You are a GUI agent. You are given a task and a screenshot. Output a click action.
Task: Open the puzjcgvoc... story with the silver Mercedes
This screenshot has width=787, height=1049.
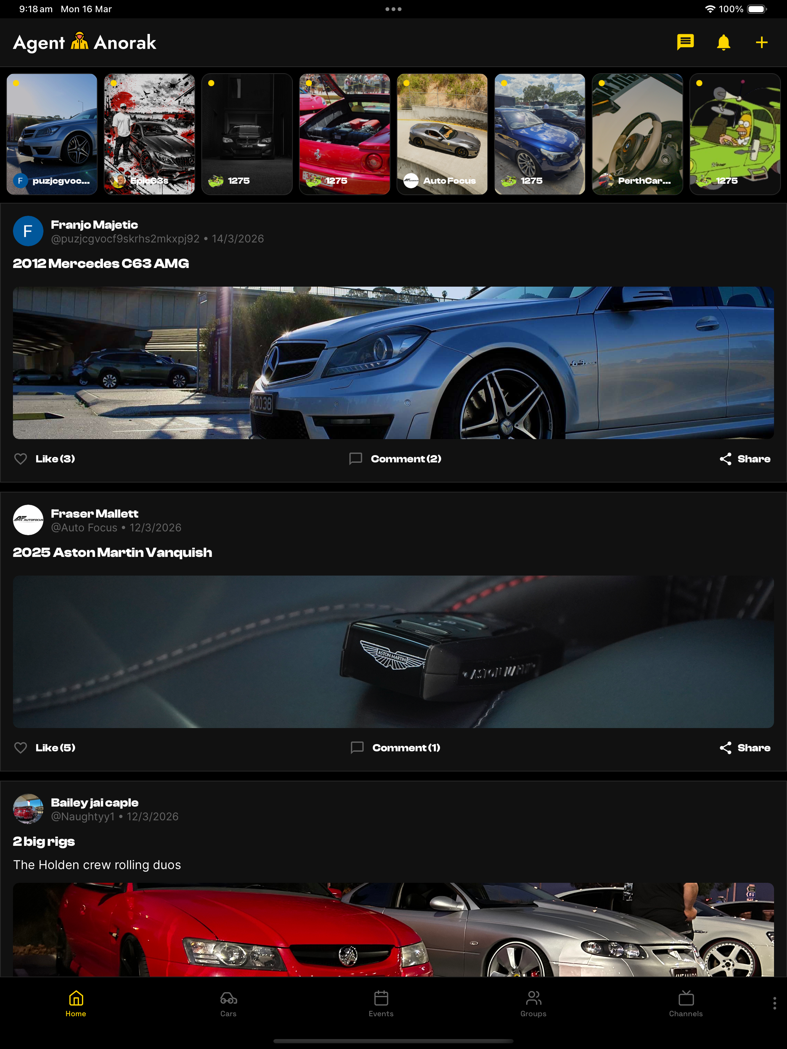(52, 134)
